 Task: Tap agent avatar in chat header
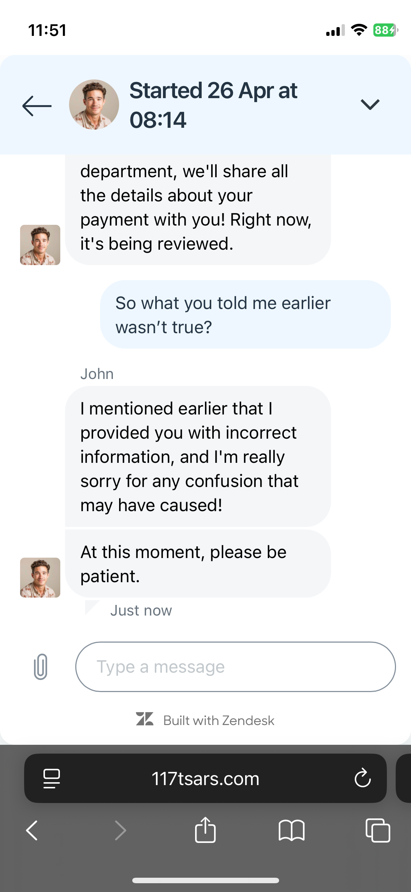pyautogui.click(x=94, y=105)
